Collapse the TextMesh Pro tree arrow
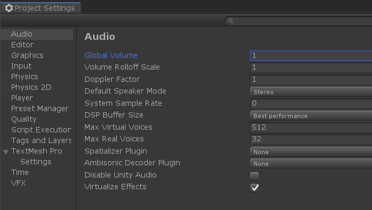372x210 pixels. (x=6, y=152)
